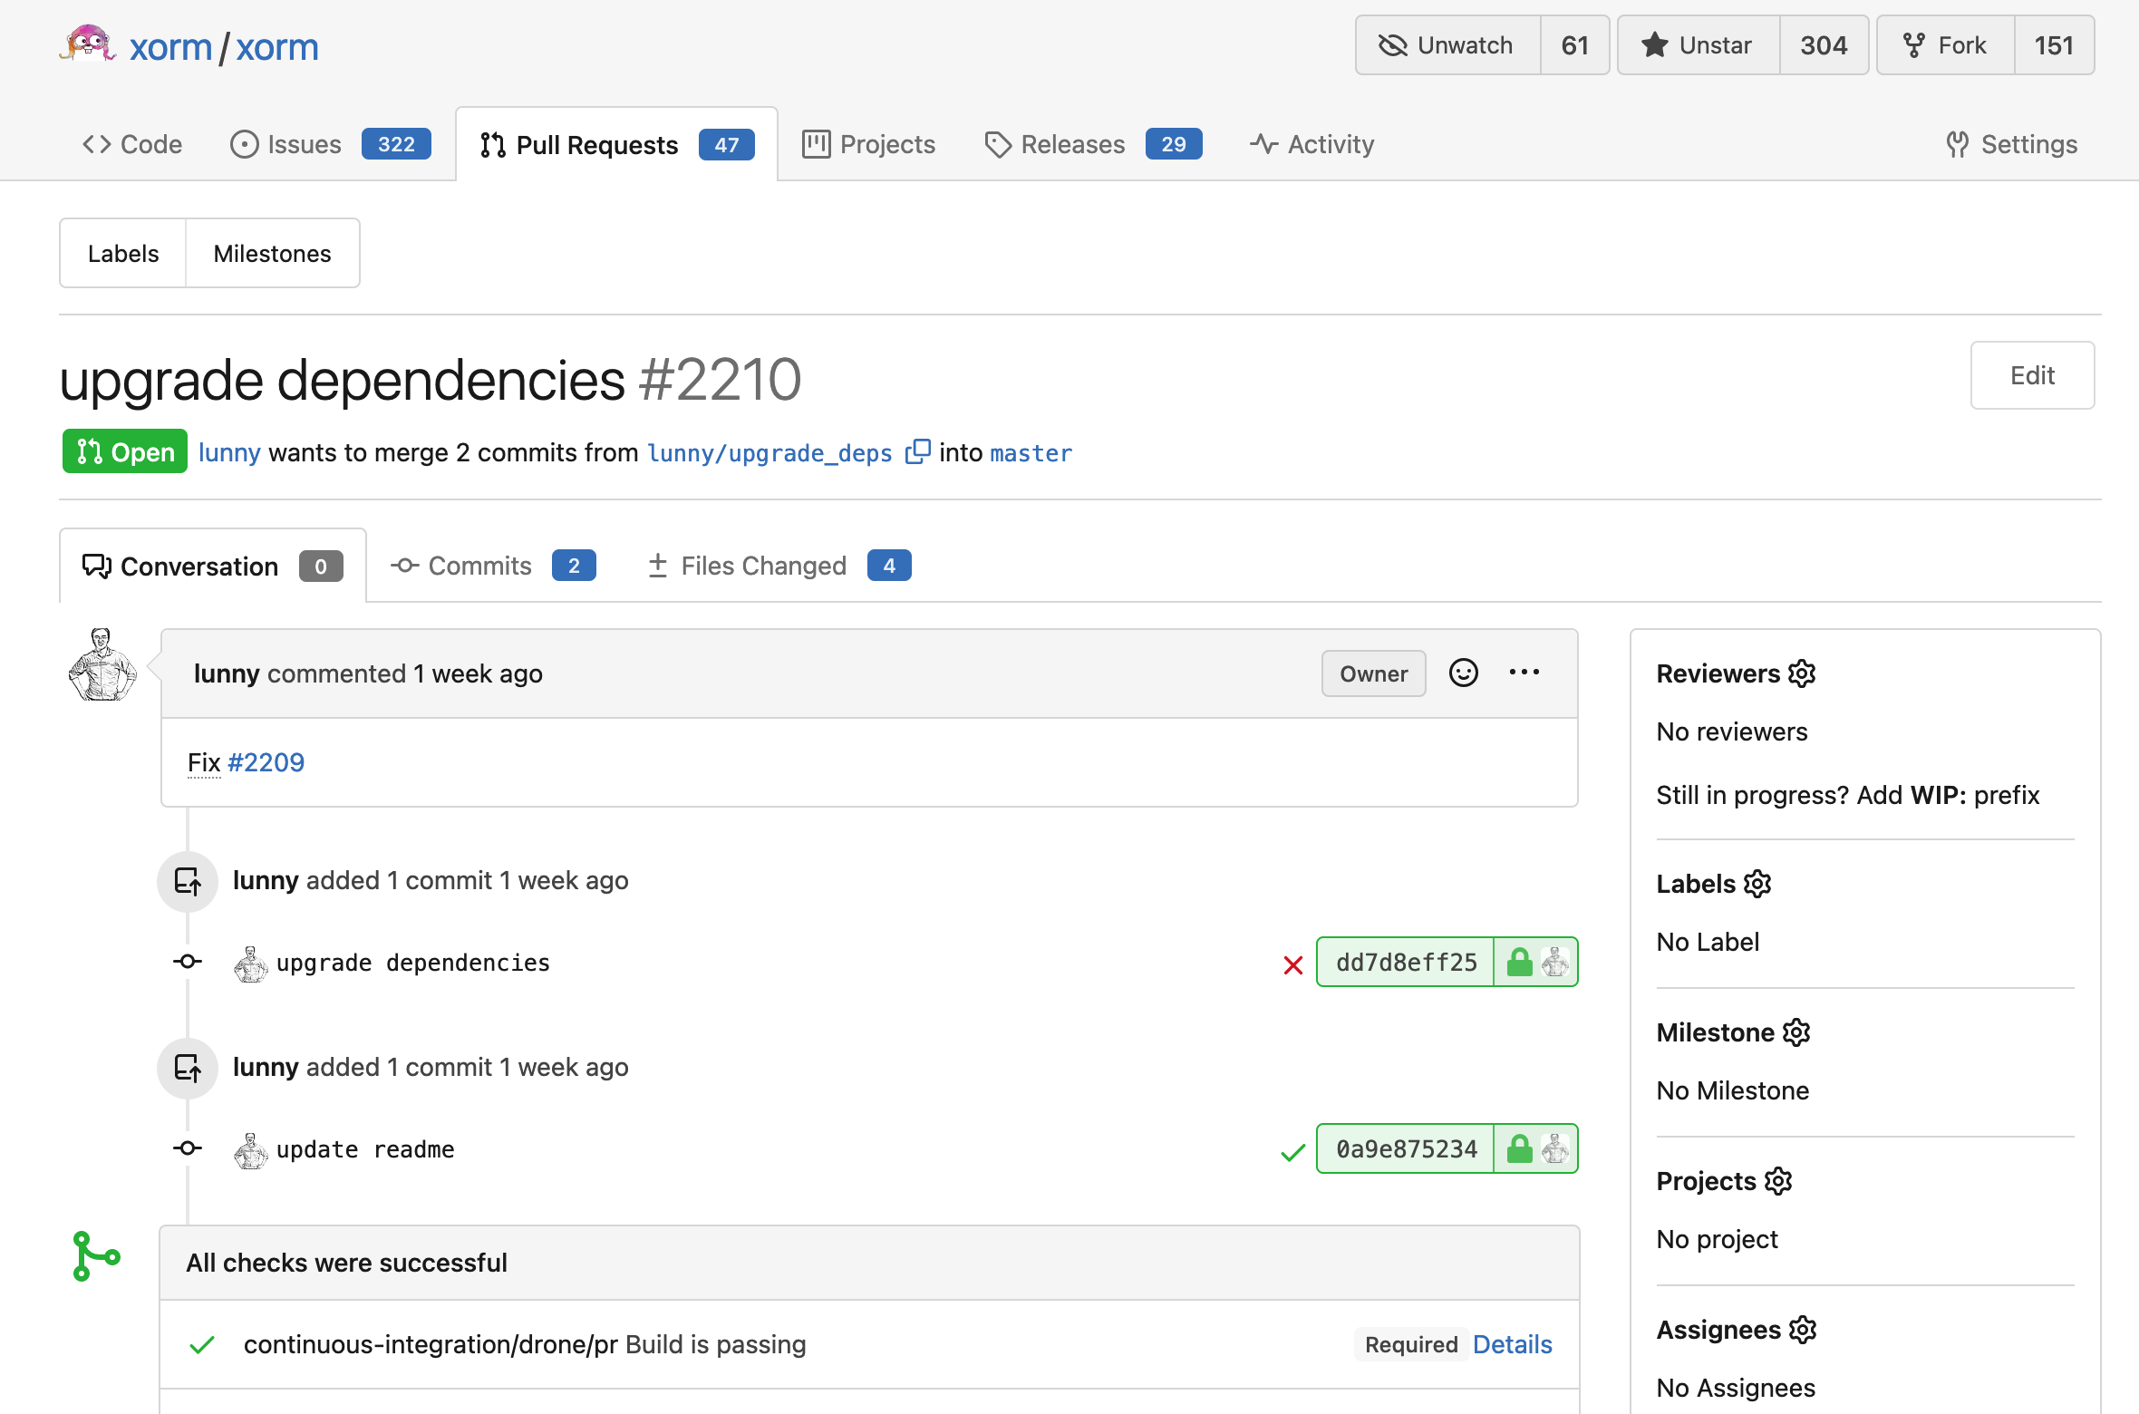
Task: Click the Edit button for the title
Action: [2032, 375]
